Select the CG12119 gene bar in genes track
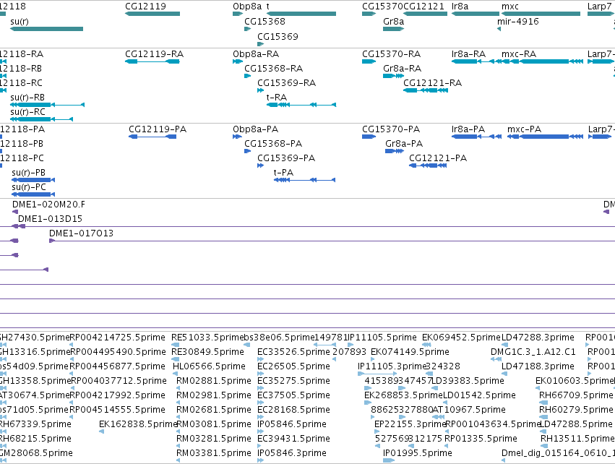 click(152, 14)
